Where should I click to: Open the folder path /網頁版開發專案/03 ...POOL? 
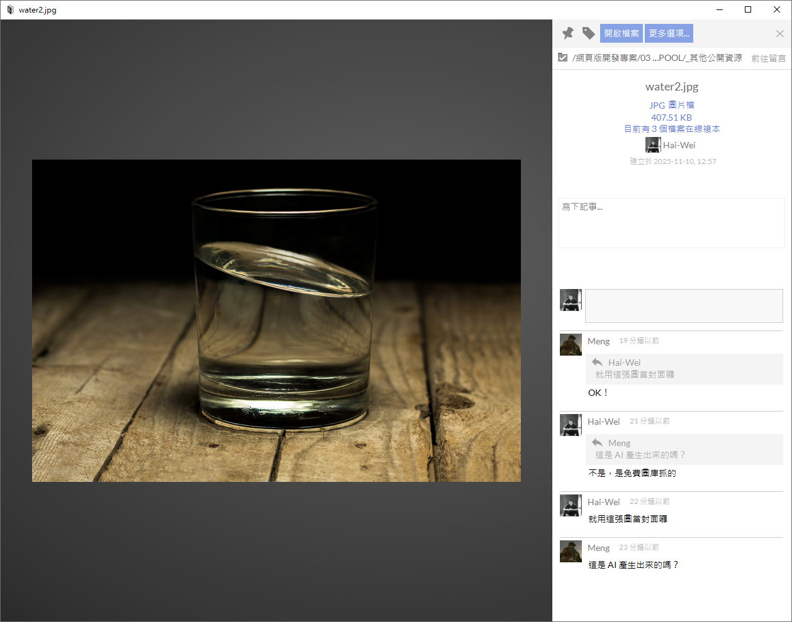tap(657, 58)
